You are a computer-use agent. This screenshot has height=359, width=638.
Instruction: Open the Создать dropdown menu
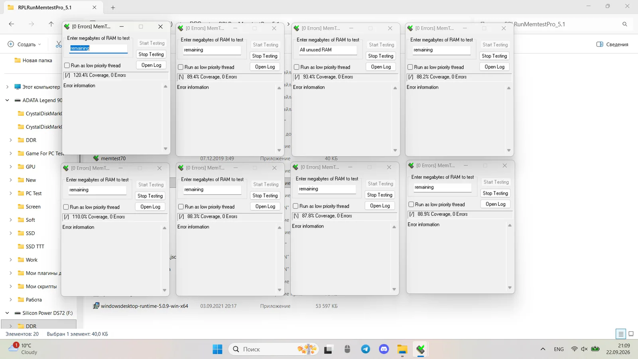click(x=25, y=44)
